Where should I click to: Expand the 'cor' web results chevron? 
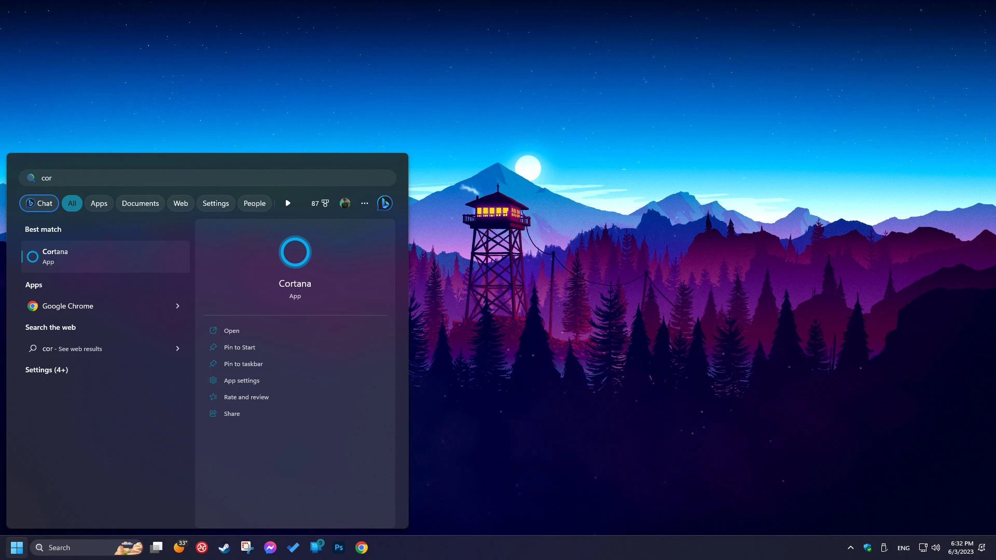click(x=178, y=348)
